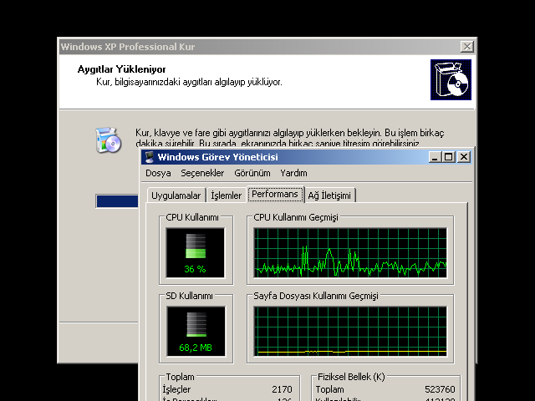
Task: Click the small colorful setup CD icon
Action: pyautogui.click(x=109, y=140)
